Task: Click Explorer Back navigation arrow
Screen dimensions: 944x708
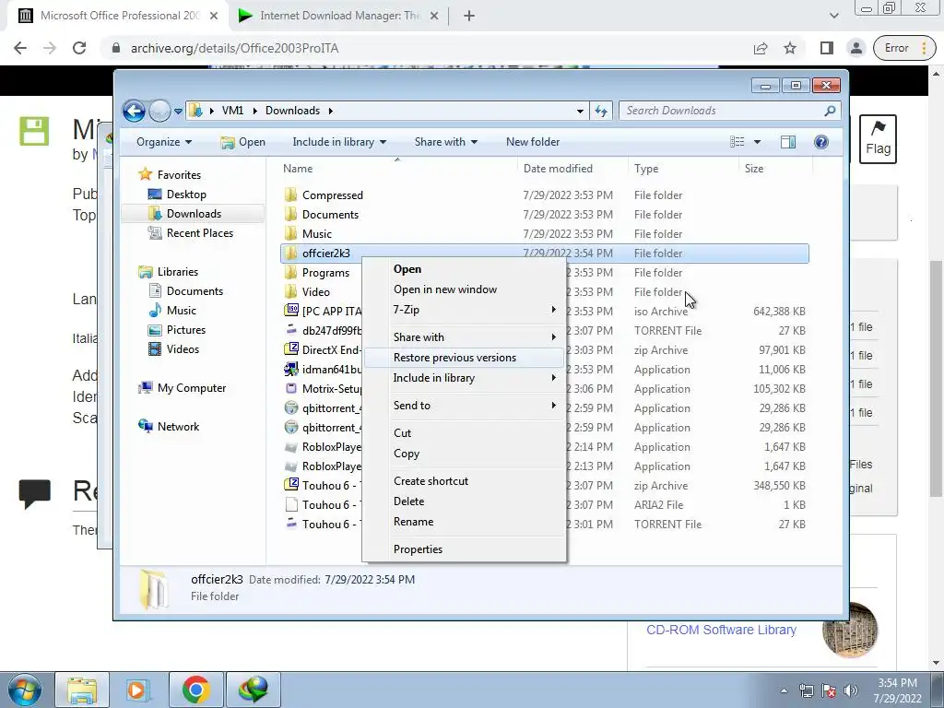Action: point(134,111)
